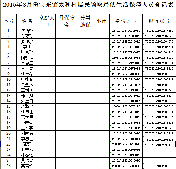Click bank account 760060121002722449
The width and height of the screenshot is (176, 169).
coord(159,133)
